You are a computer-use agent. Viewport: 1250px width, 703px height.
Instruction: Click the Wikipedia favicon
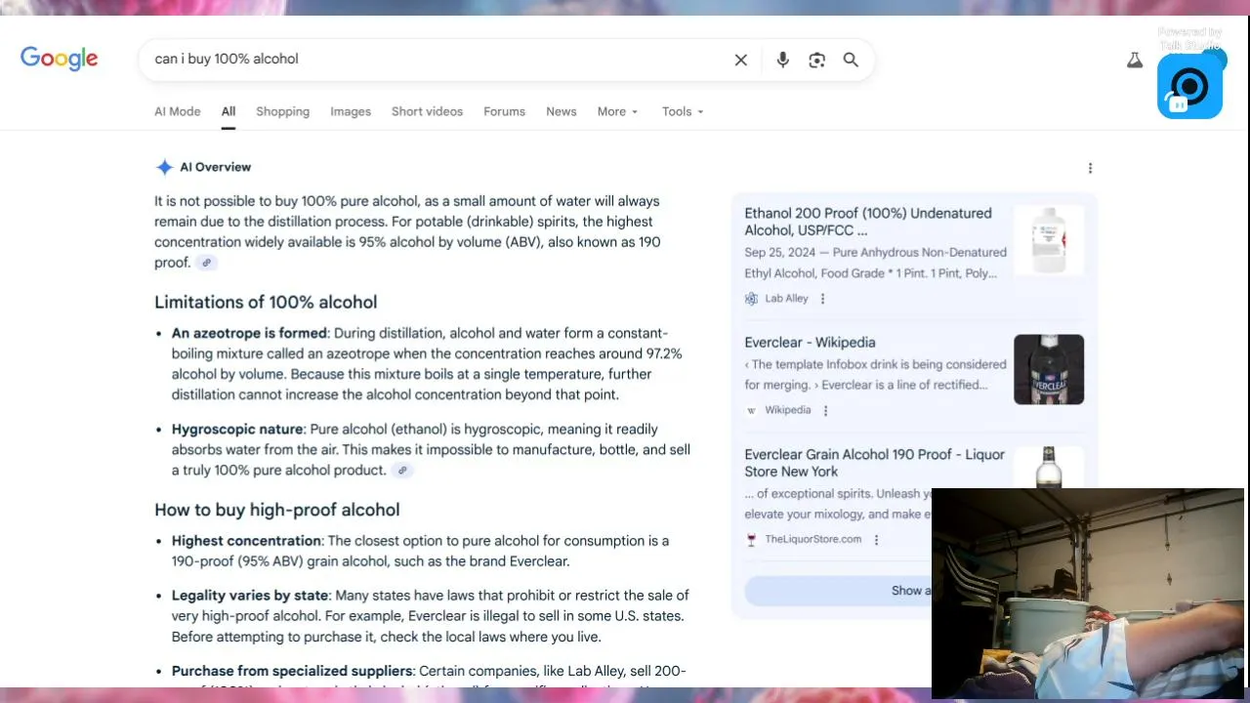tap(751, 411)
